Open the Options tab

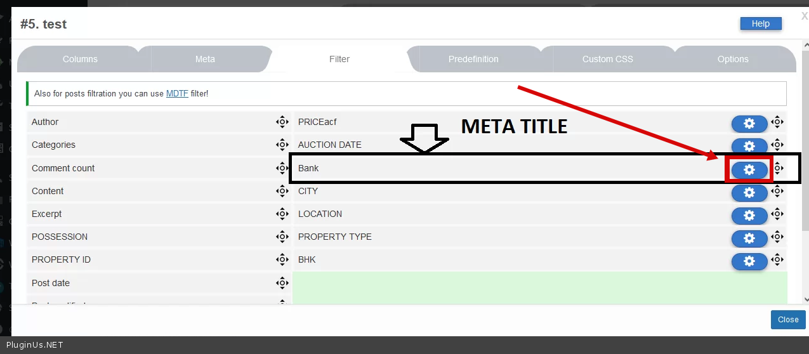tap(733, 59)
